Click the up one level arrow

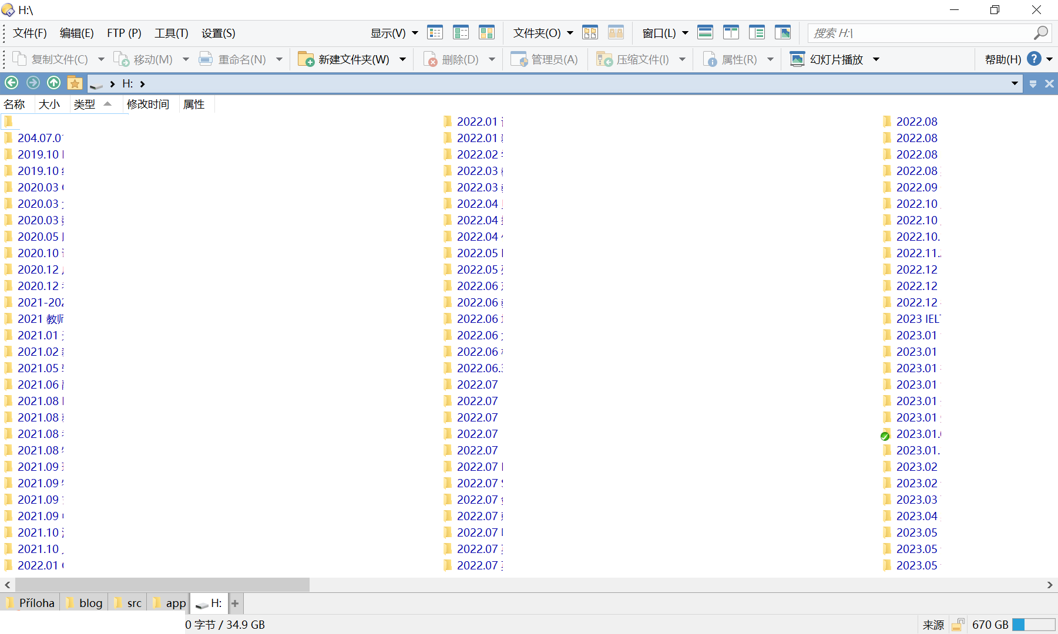pyautogui.click(x=53, y=83)
